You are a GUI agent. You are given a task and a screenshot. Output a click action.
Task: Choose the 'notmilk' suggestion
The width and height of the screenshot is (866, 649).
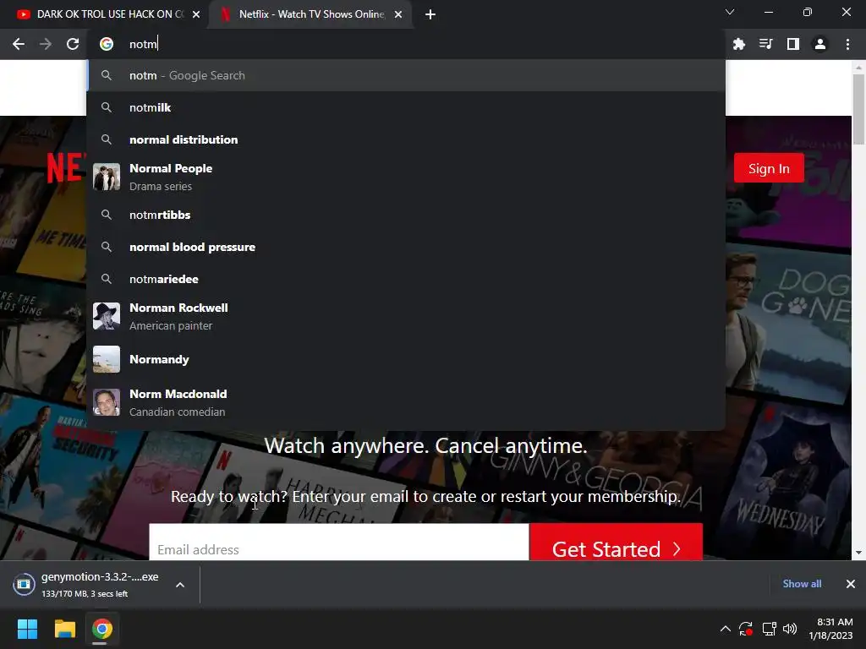(406, 107)
